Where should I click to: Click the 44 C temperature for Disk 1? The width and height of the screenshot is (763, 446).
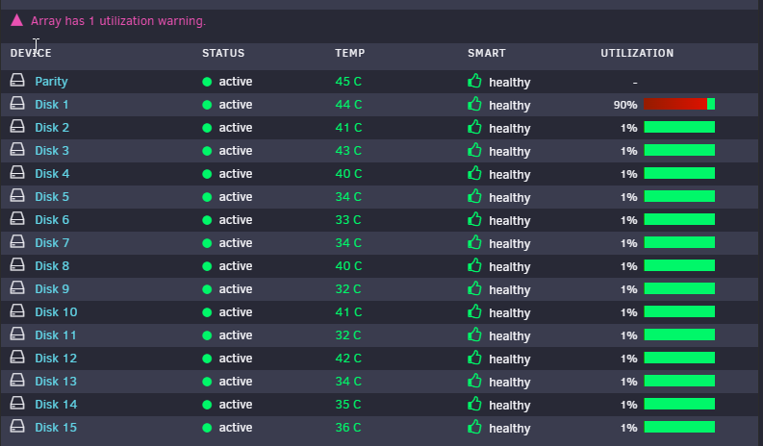pos(348,104)
